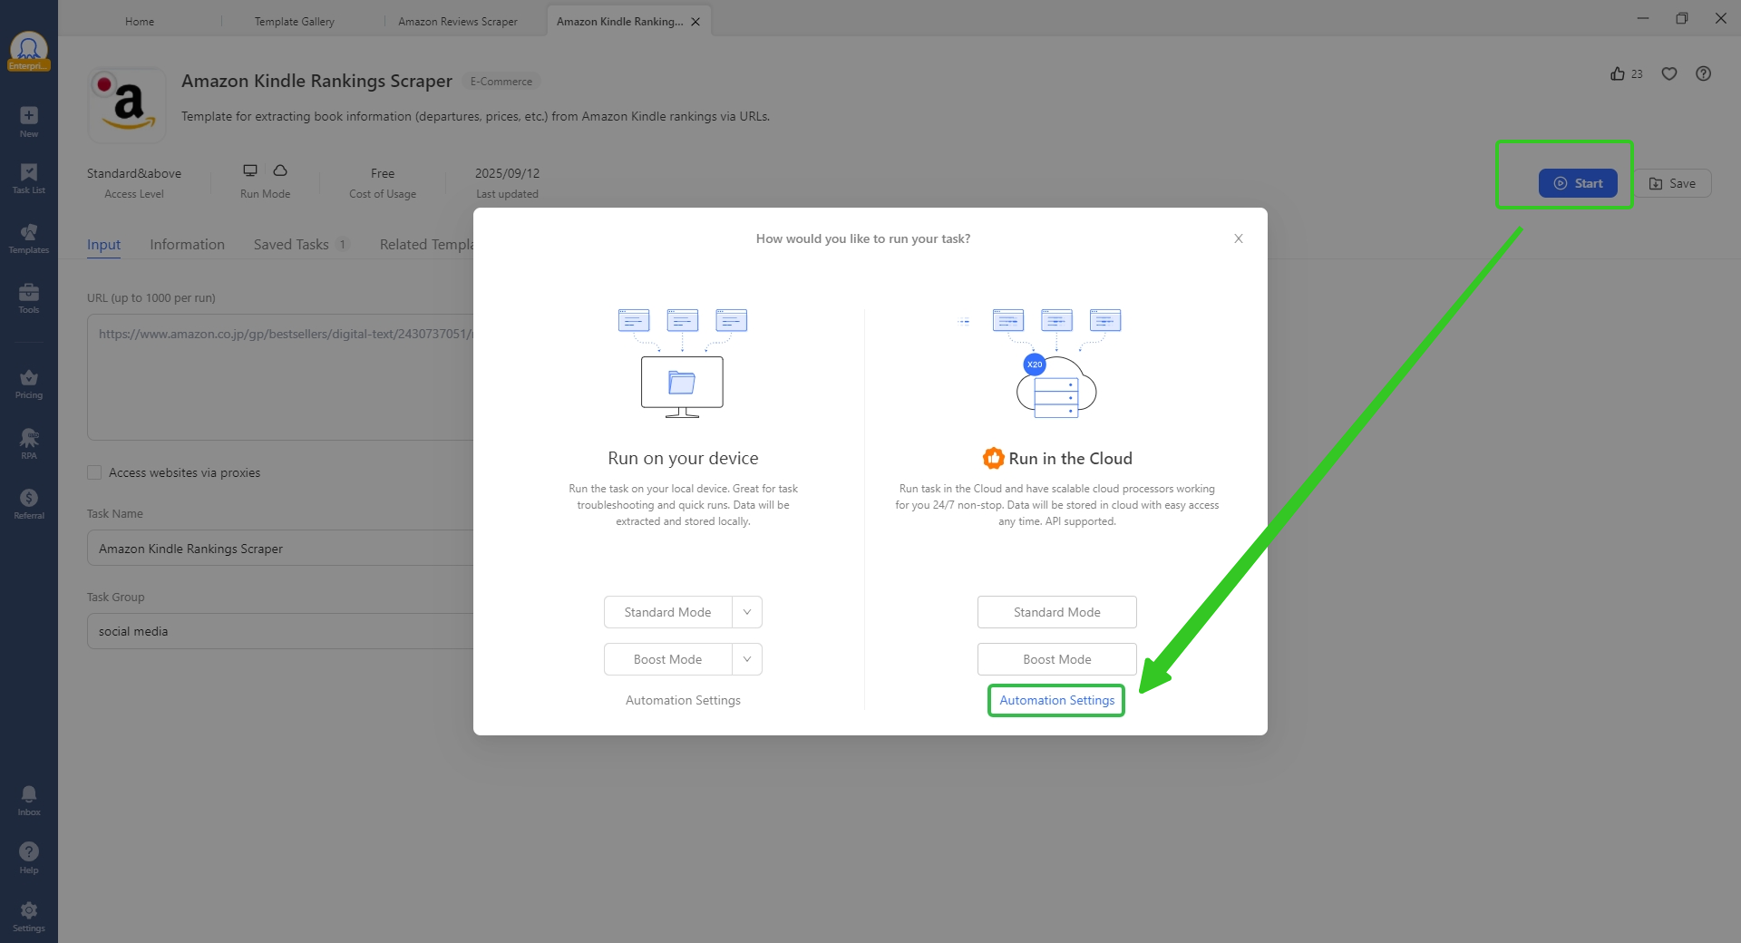The image size is (1741, 943).
Task: Click the thumbs-up like icon
Action: tap(1617, 74)
